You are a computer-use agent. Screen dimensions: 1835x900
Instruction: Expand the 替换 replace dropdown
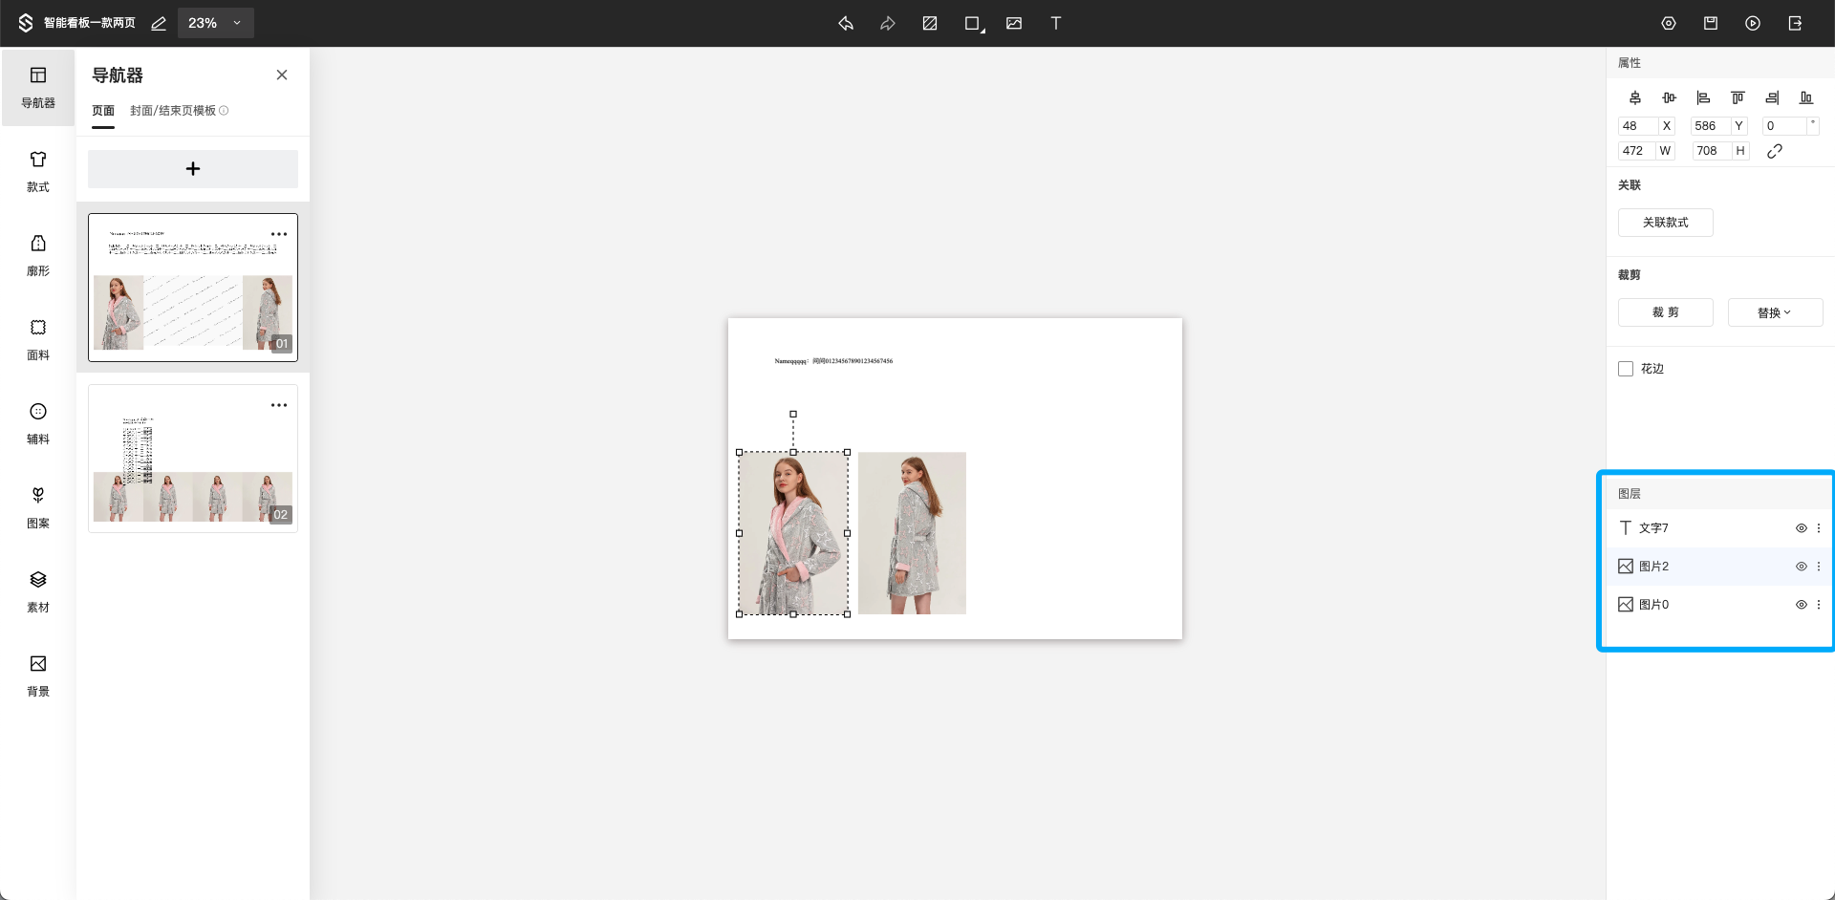point(1775,312)
